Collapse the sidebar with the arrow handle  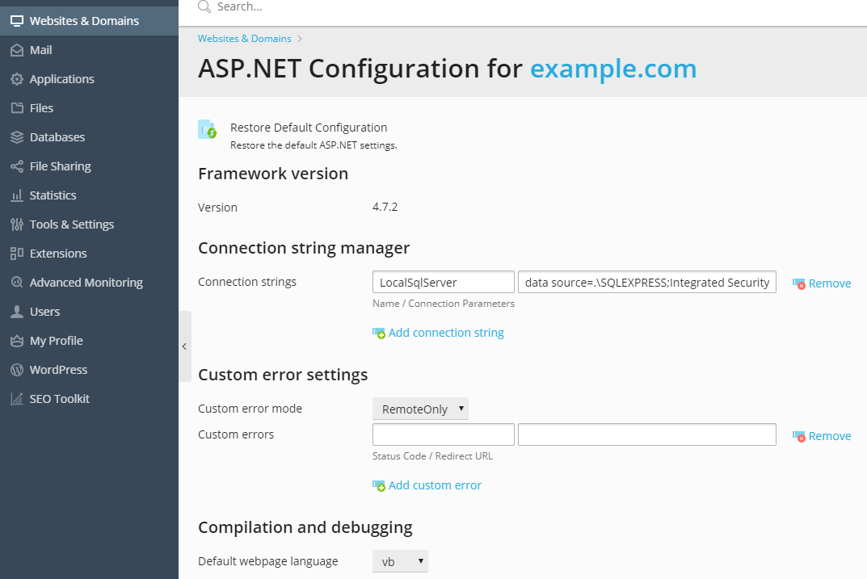coord(185,346)
